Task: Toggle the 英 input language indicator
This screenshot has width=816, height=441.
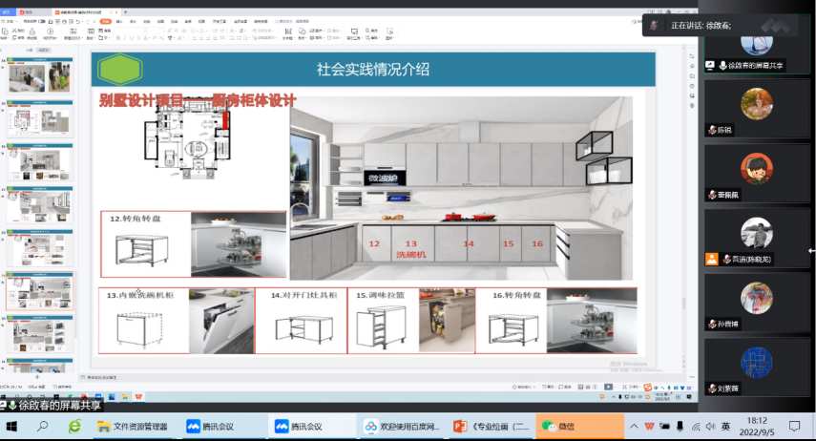Action: [725, 426]
